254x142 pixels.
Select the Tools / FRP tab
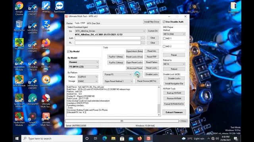click(80, 23)
